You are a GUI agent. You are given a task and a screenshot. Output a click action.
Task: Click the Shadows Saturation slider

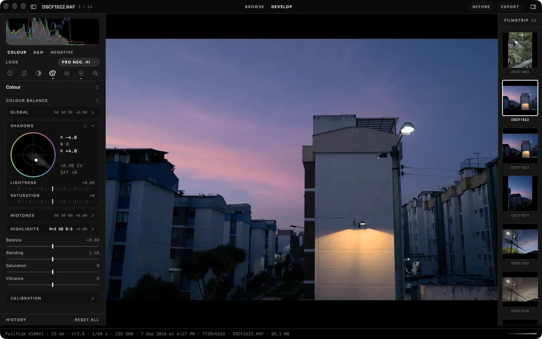click(53, 202)
